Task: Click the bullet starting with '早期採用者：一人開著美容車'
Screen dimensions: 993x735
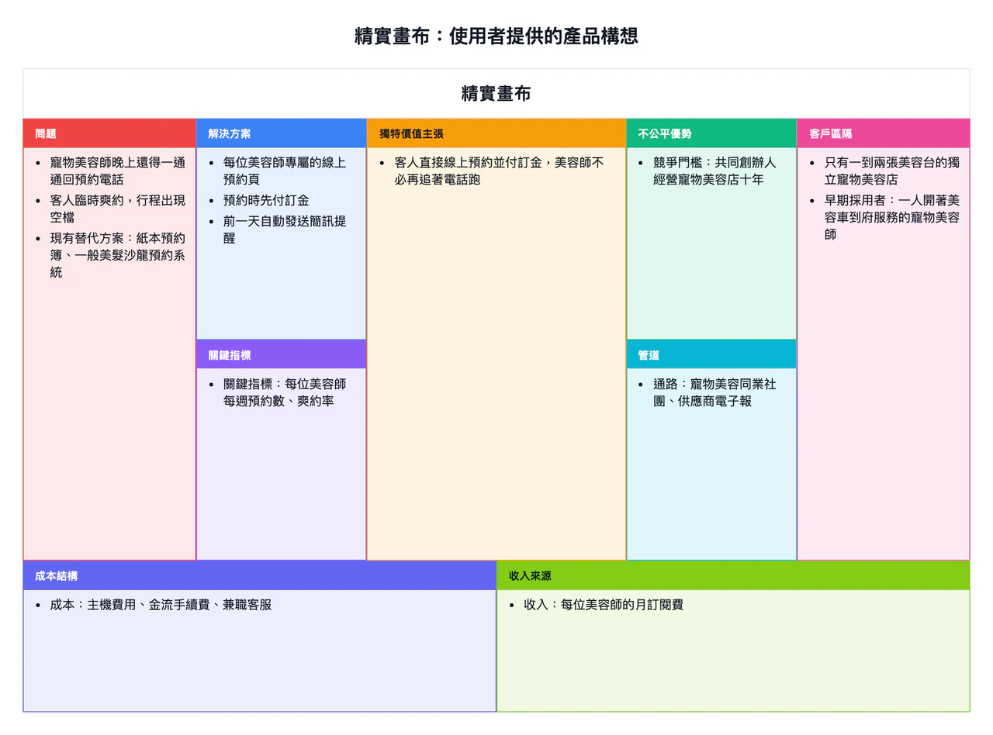Action: (x=892, y=217)
